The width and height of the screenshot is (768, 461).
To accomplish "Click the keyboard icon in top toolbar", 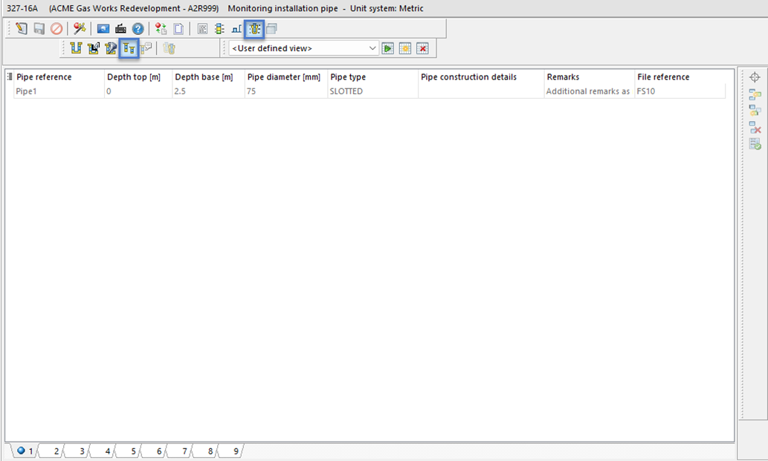I will [120, 29].
